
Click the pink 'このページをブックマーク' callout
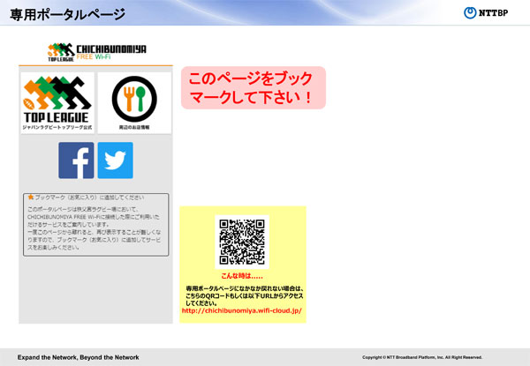coord(254,87)
